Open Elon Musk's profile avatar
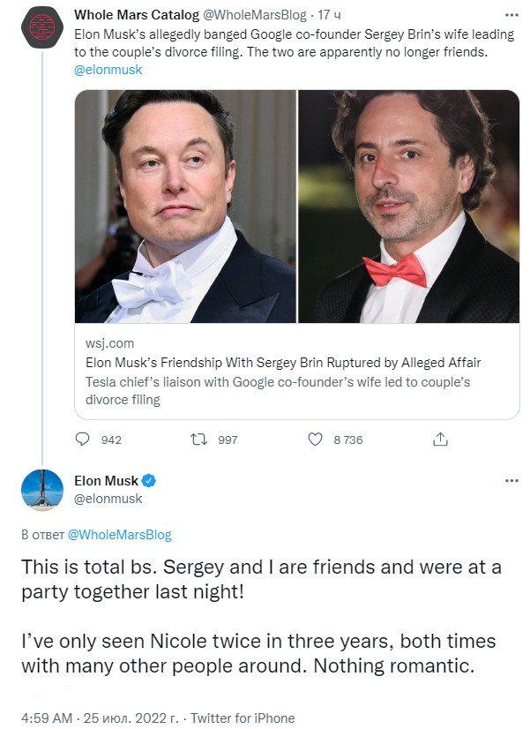530x729 pixels. coord(42,490)
